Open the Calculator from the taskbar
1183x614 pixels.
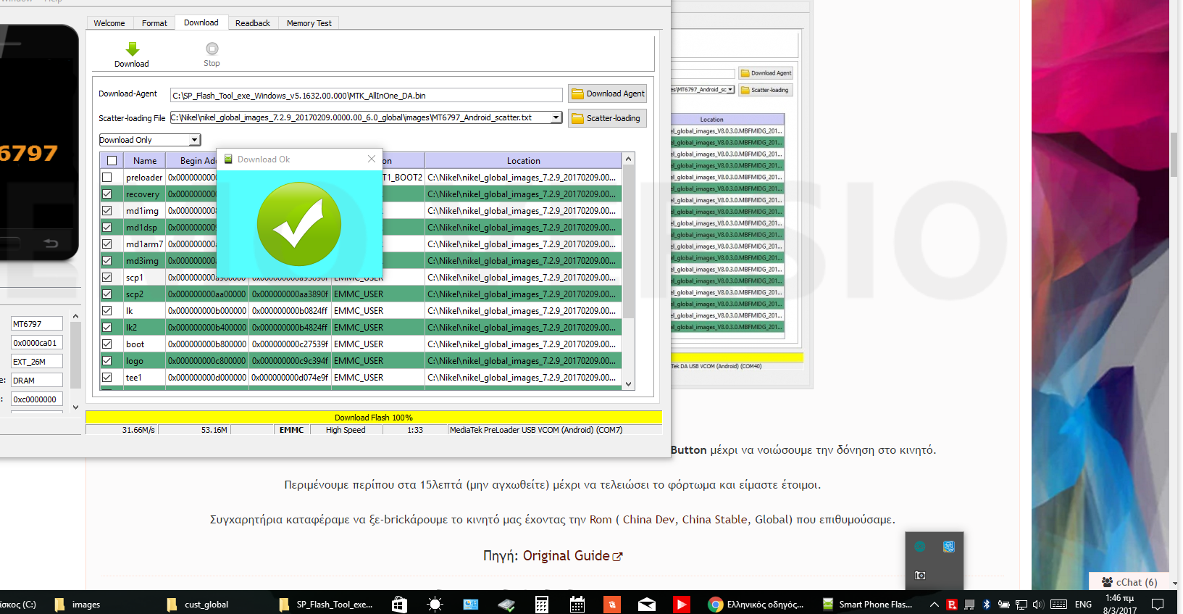(x=541, y=605)
